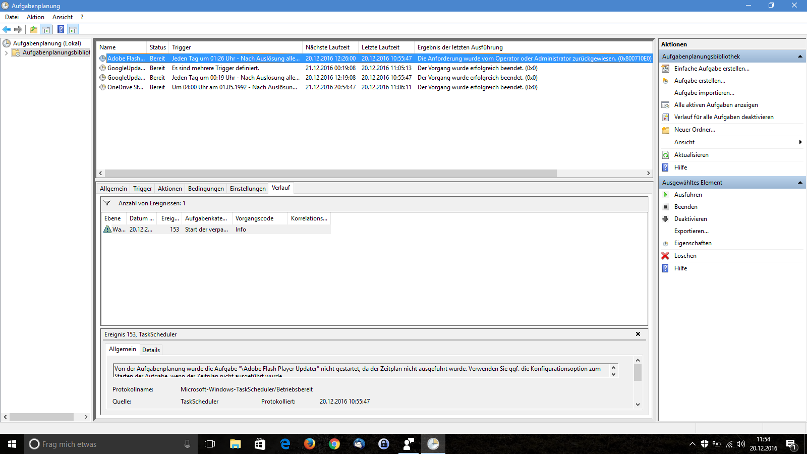Click Verlauf für alle Aufgaben deaktivieren

(724, 117)
